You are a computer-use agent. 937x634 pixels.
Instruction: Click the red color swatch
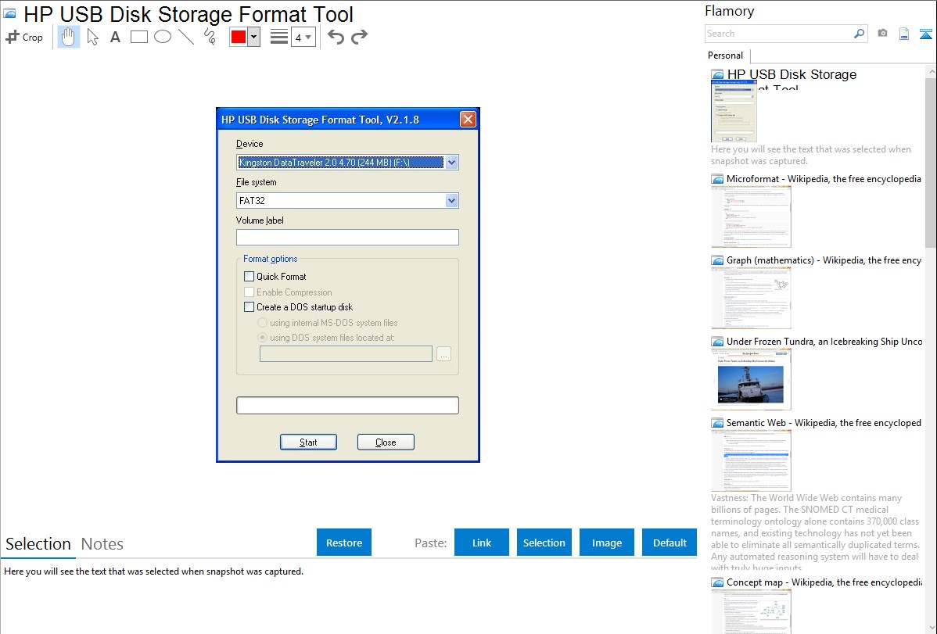[238, 37]
